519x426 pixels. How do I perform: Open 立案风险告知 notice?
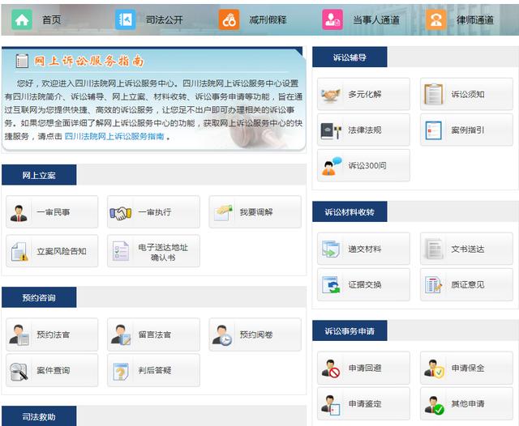(x=52, y=251)
